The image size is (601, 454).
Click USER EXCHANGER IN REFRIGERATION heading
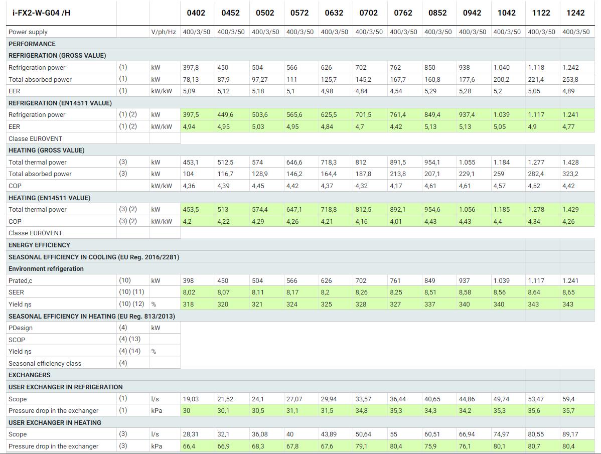[66, 387]
